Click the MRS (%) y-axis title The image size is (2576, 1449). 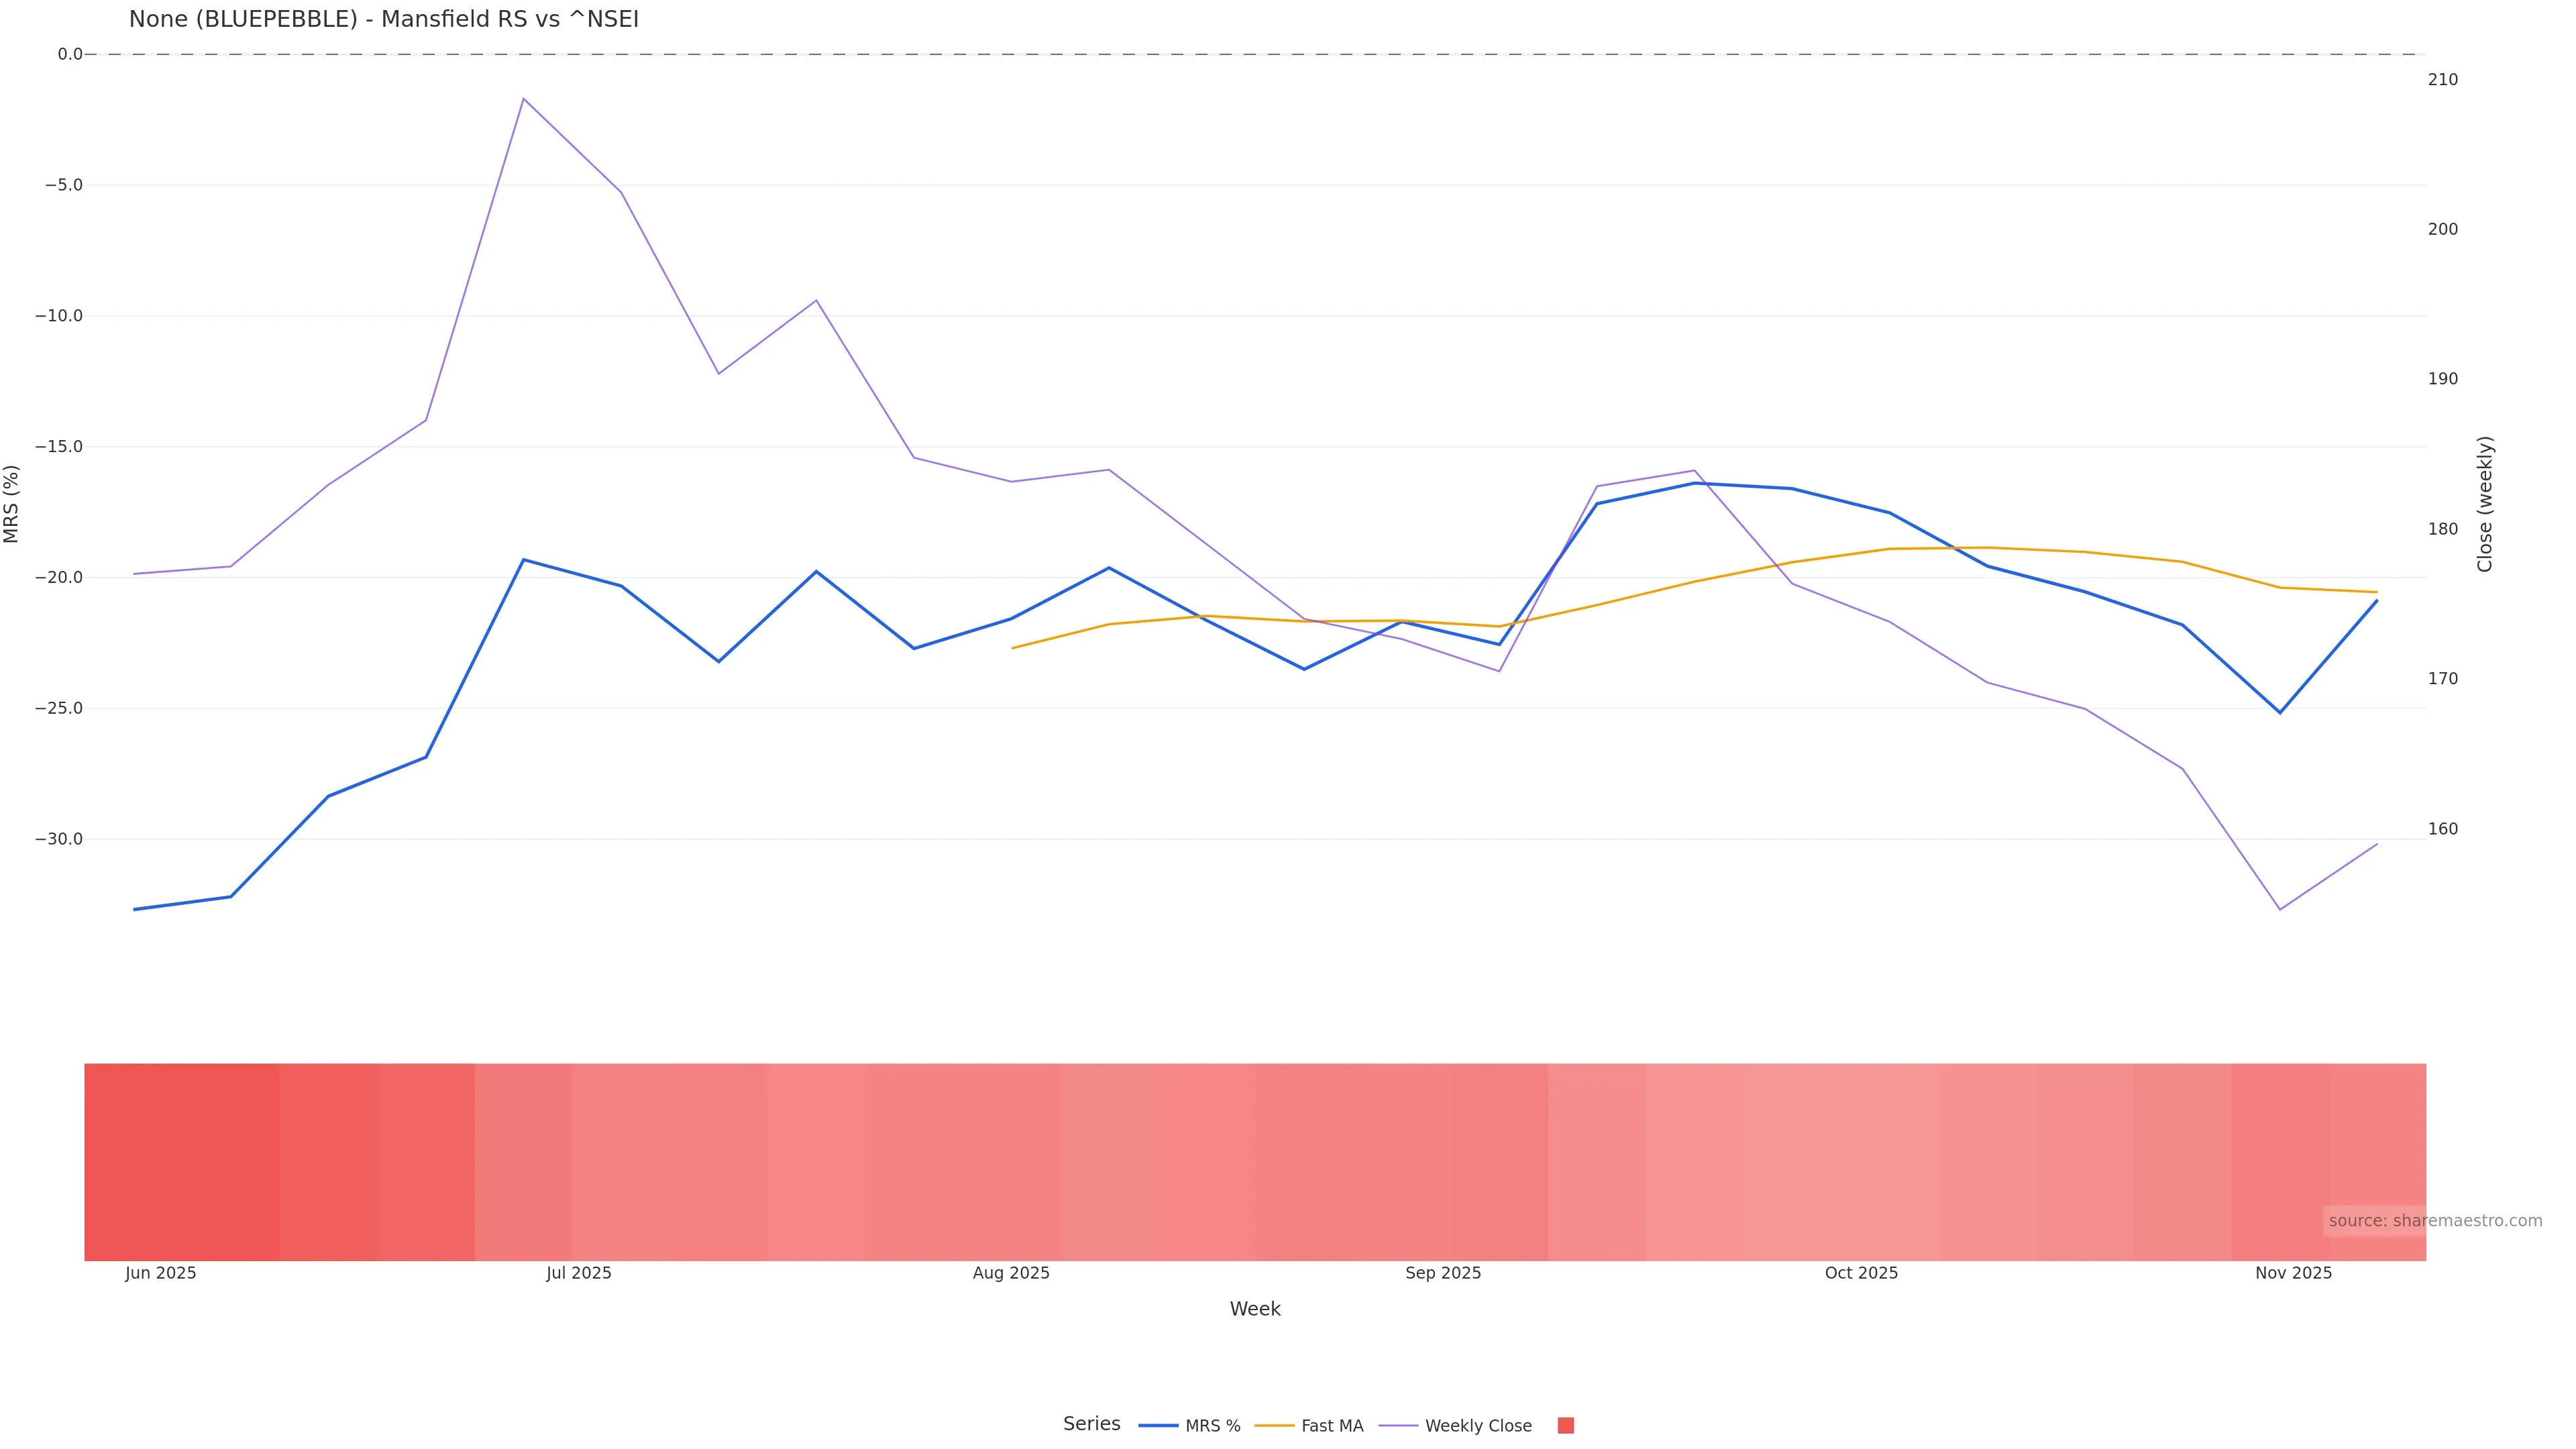pos(12,504)
